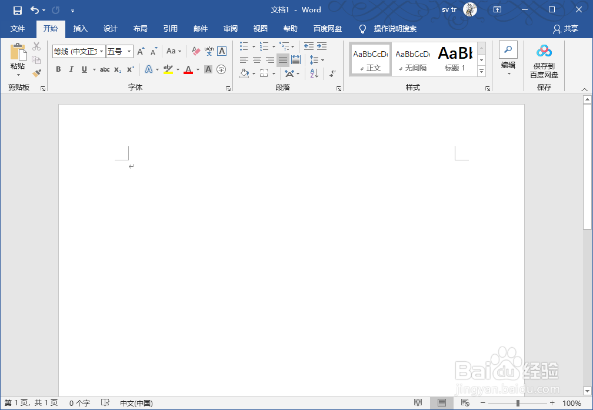Click the lightbulb tell-me search icon
The height and width of the screenshot is (410, 593).
click(x=362, y=29)
